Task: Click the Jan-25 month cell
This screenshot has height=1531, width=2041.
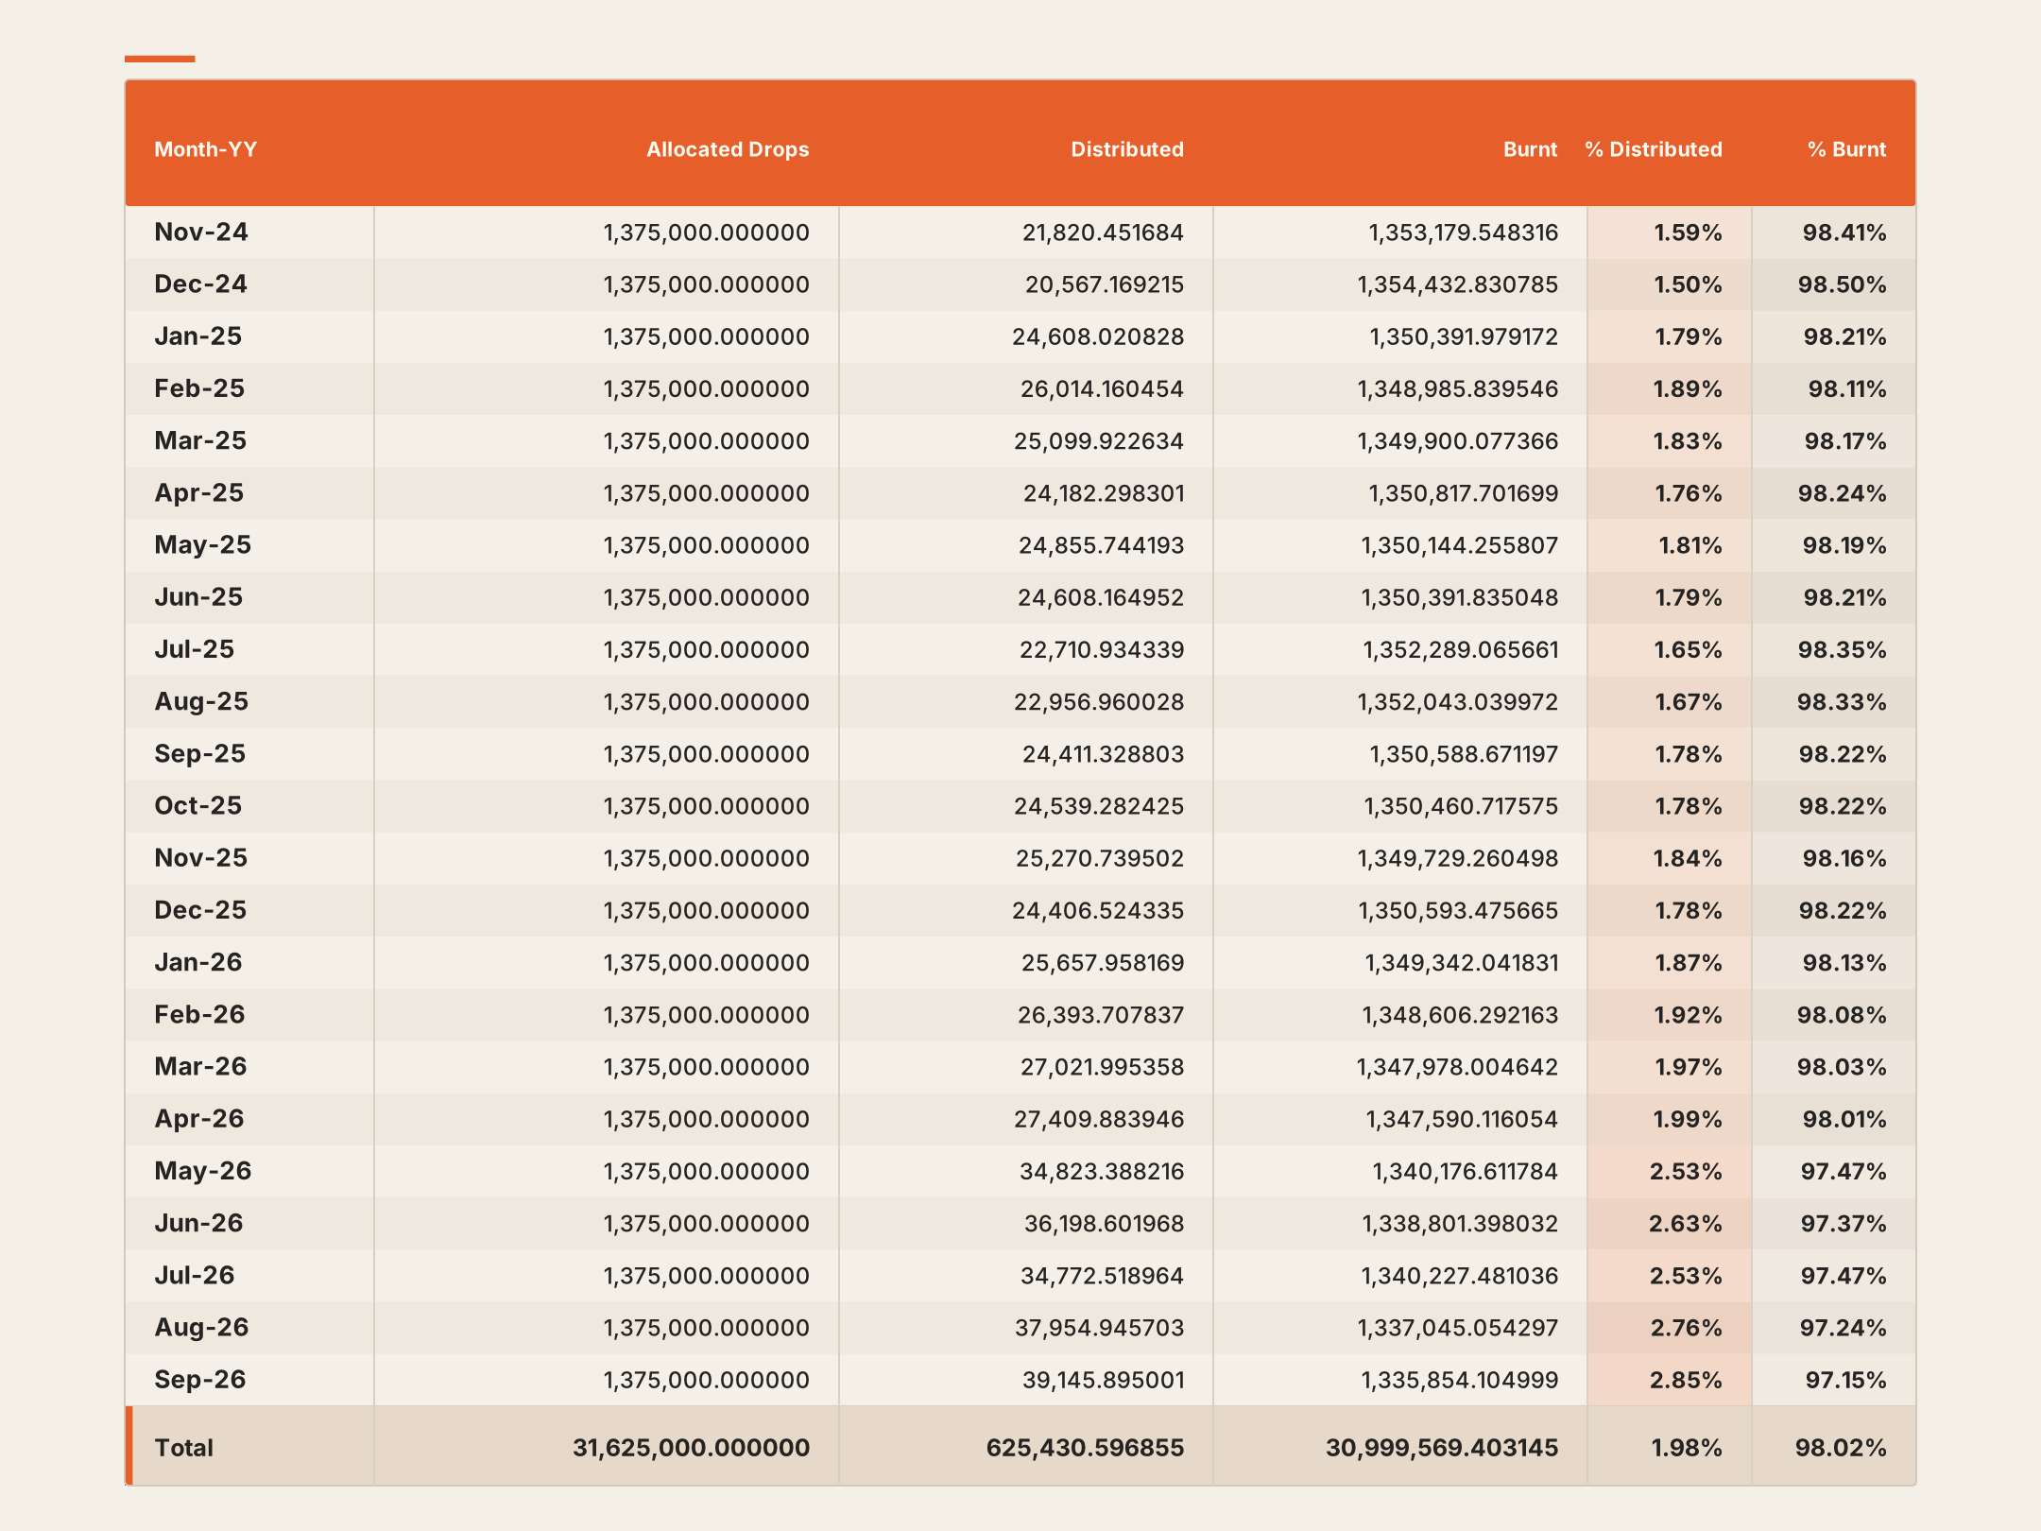Action: pos(197,336)
